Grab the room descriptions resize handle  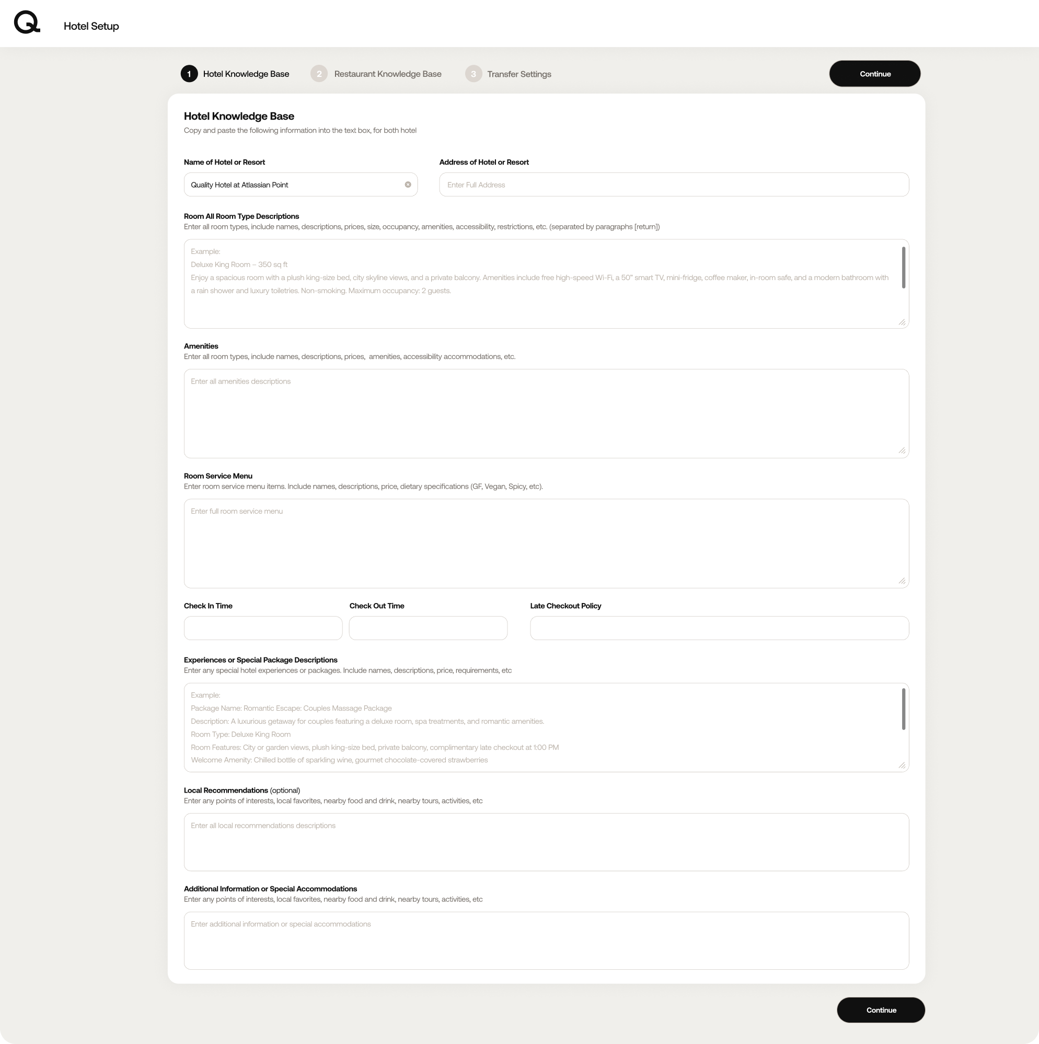[x=902, y=322]
